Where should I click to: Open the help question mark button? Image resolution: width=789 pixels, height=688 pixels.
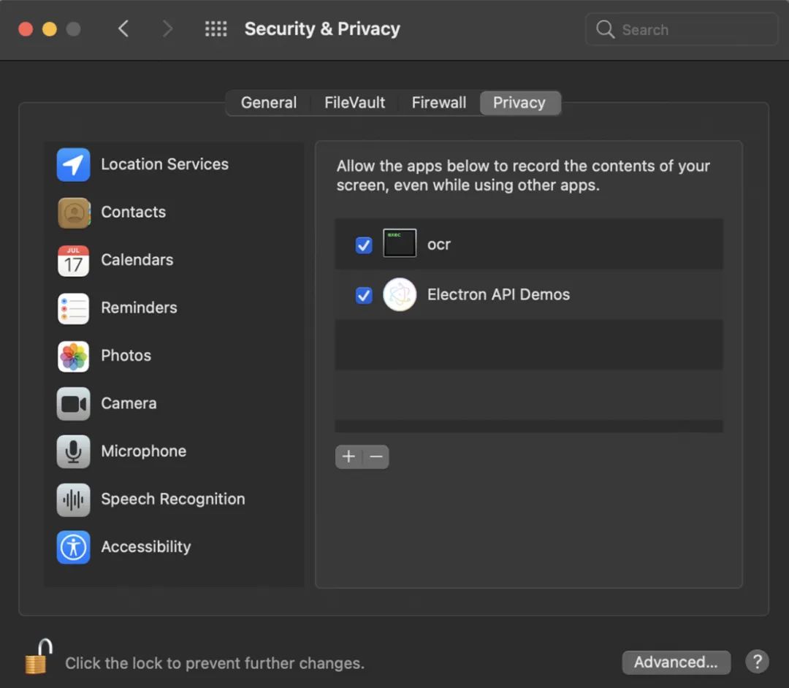click(757, 662)
